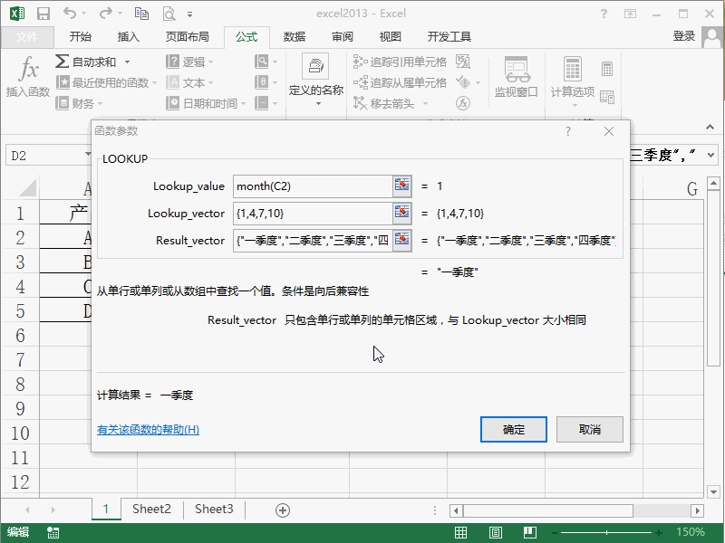Click the Error Checking icon
Screen dimensions: 725x543
click(463, 82)
